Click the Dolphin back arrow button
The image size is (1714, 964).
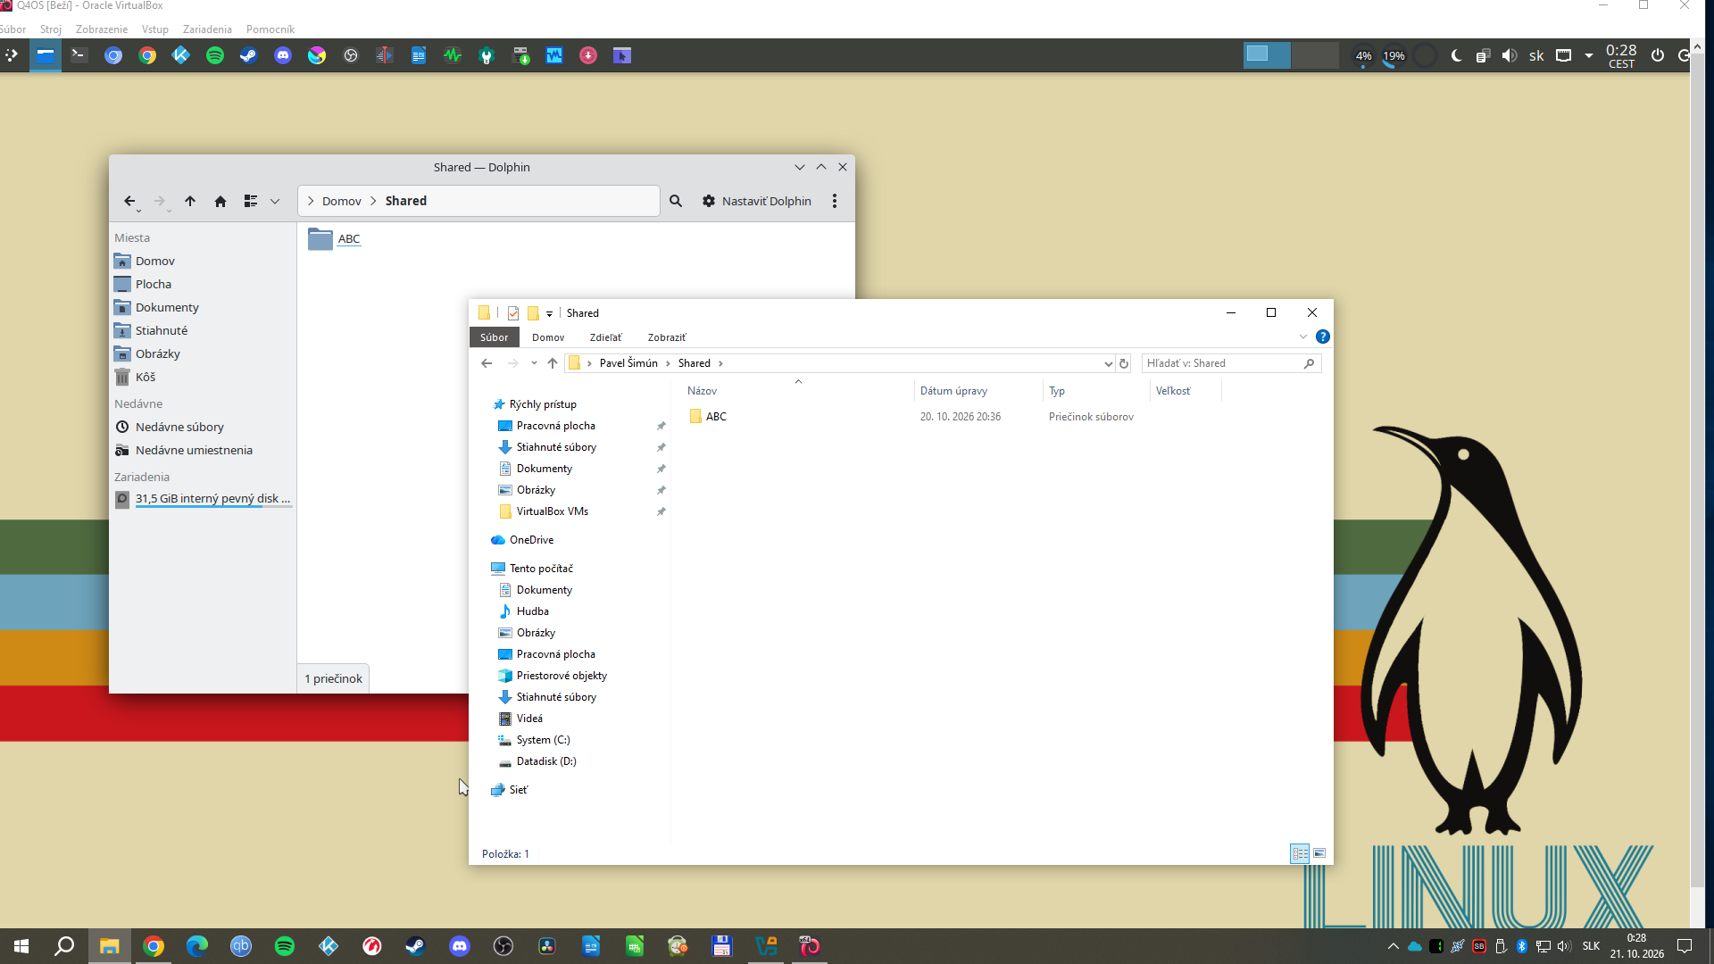click(x=129, y=202)
